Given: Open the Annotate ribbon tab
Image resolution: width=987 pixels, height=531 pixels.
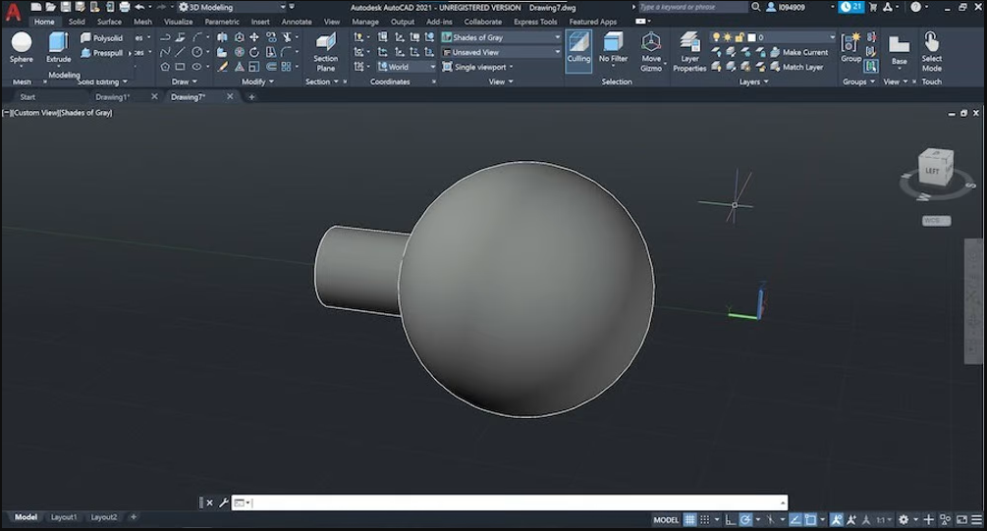Looking at the screenshot, I should [x=297, y=22].
